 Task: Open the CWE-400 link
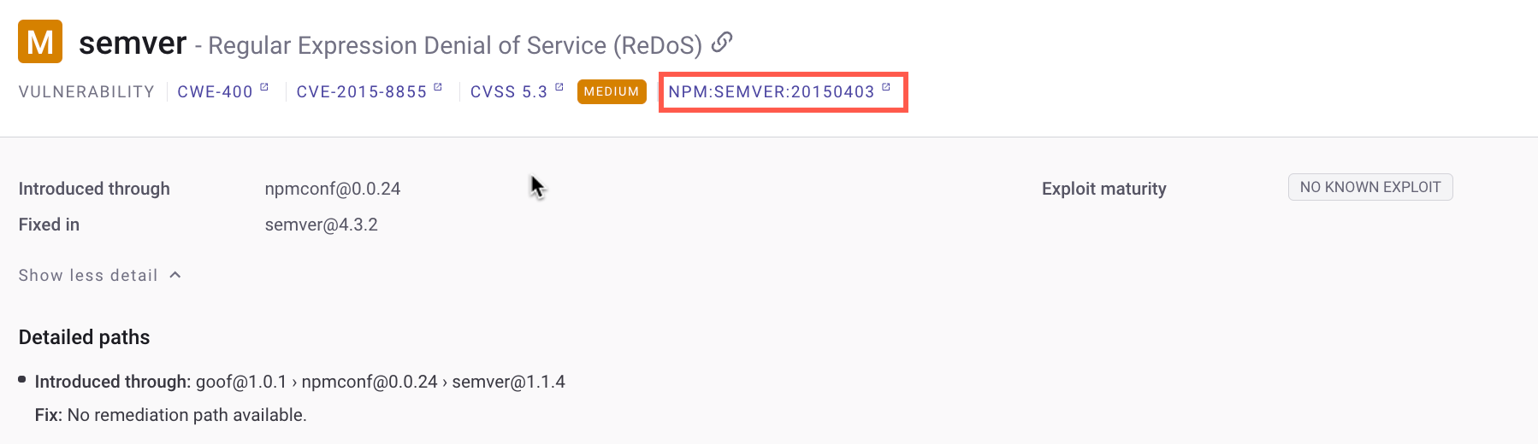(x=215, y=92)
